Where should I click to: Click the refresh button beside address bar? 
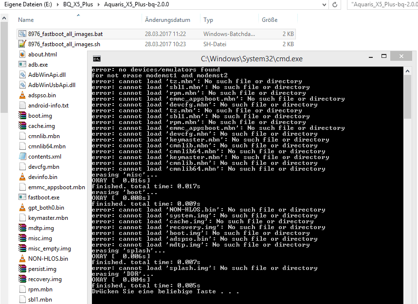[x=335, y=4]
